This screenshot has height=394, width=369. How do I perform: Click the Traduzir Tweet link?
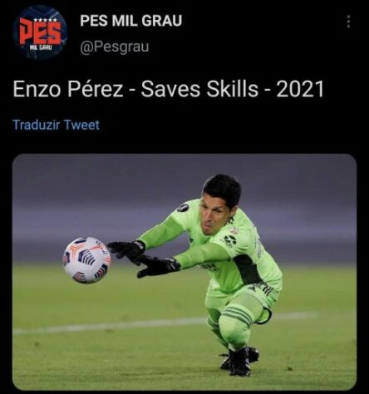pos(56,125)
